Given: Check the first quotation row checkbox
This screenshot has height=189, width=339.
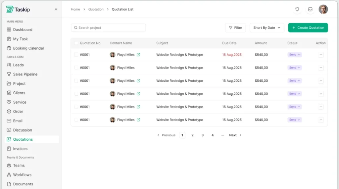Looking at the screenshot, I should [76, 55].
